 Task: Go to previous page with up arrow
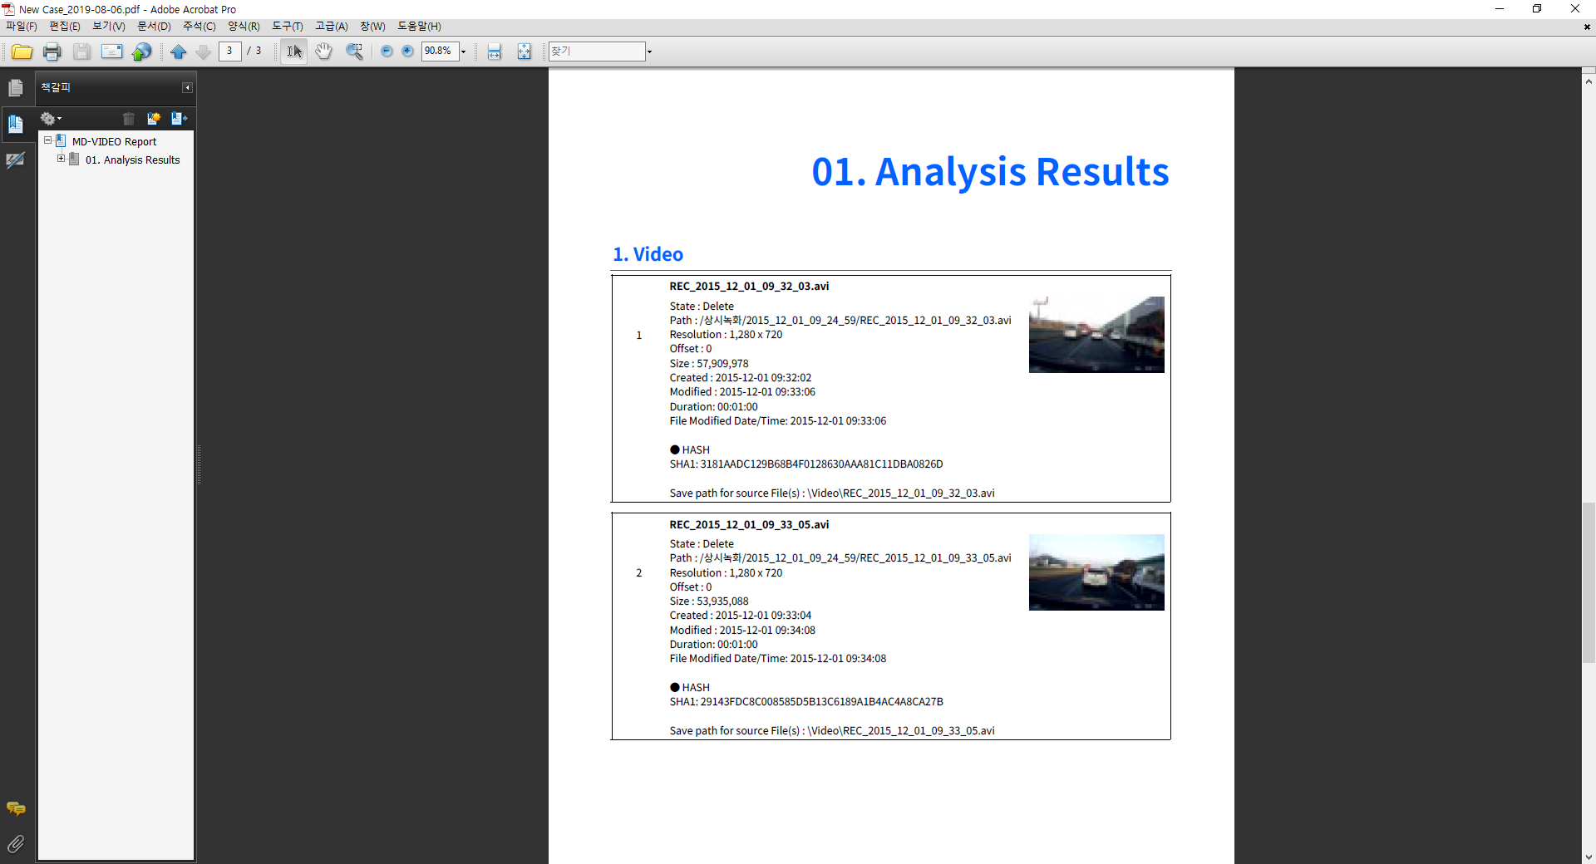(x=178, y=52)
